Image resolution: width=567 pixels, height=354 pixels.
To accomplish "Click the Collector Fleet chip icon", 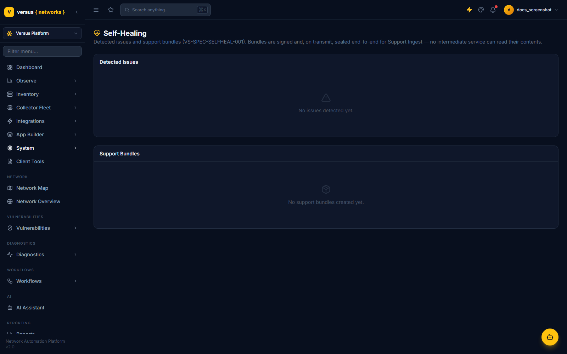I will (x=10, y=108).
